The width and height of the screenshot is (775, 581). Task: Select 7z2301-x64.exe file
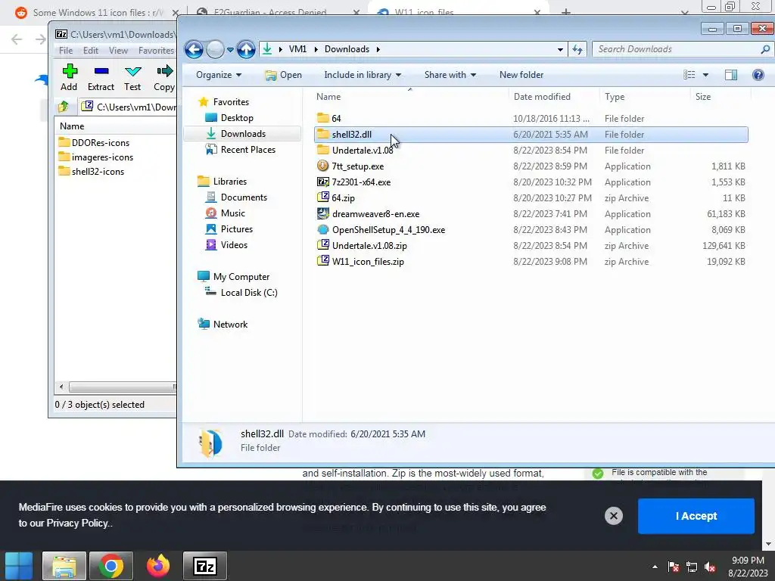pos(531,182)
